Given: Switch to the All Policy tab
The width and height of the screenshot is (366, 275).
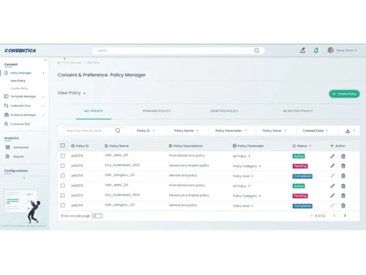Looking at the screenshot, I should [94, 111].
